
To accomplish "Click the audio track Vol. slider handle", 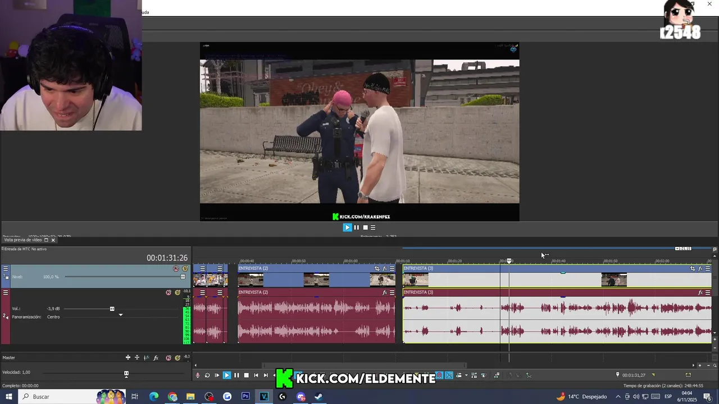I will (112, 309).
